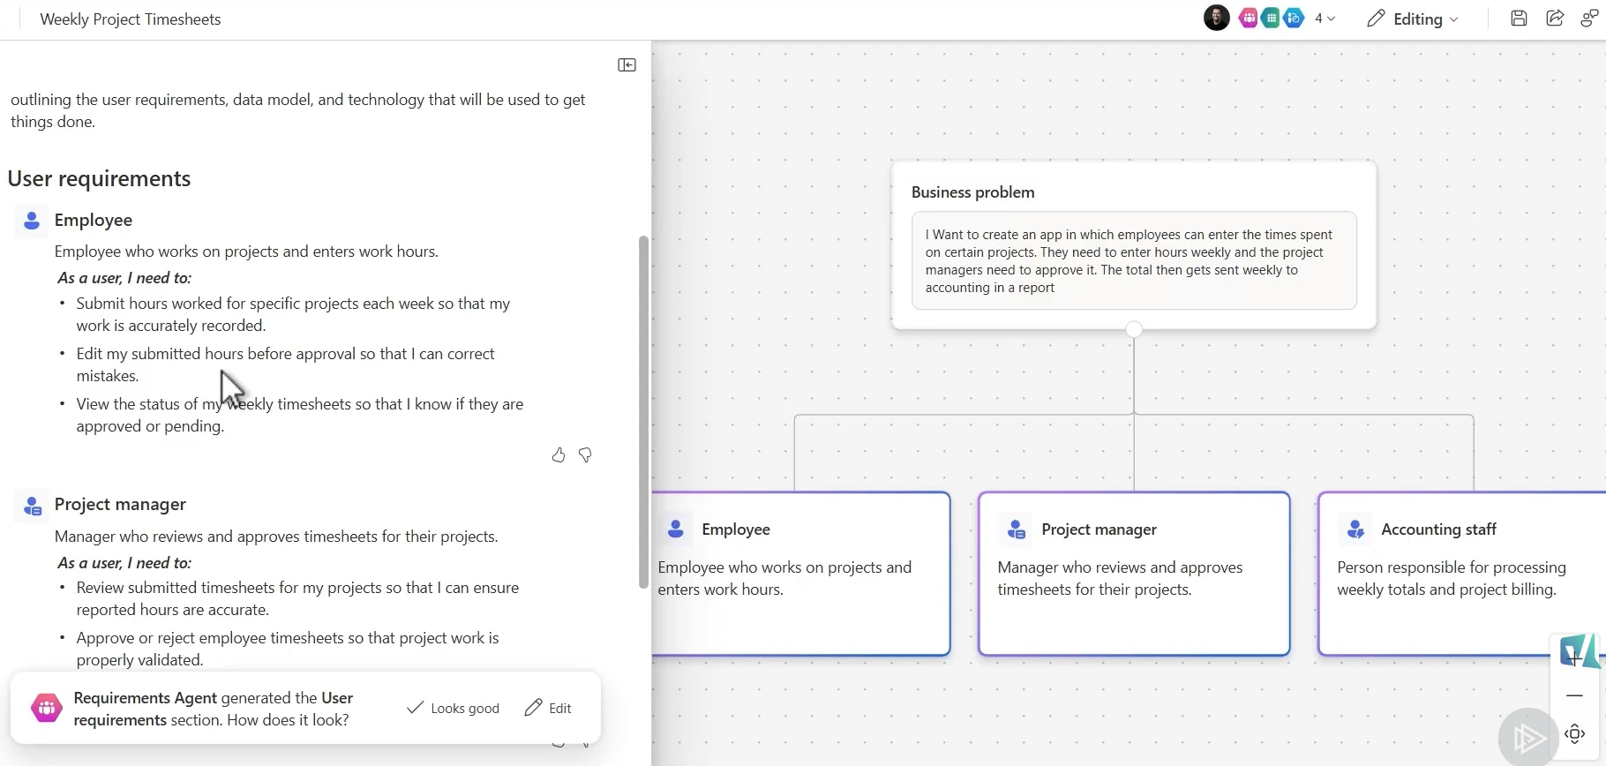
Task: Select the connector node below Business problem
Action: (1134, 329)
